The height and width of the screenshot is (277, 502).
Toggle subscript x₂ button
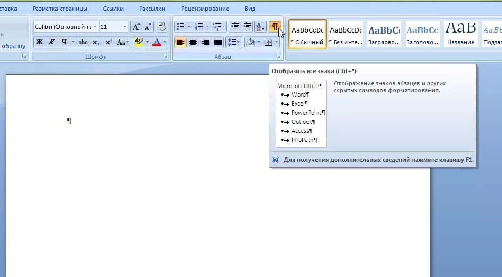96,42
